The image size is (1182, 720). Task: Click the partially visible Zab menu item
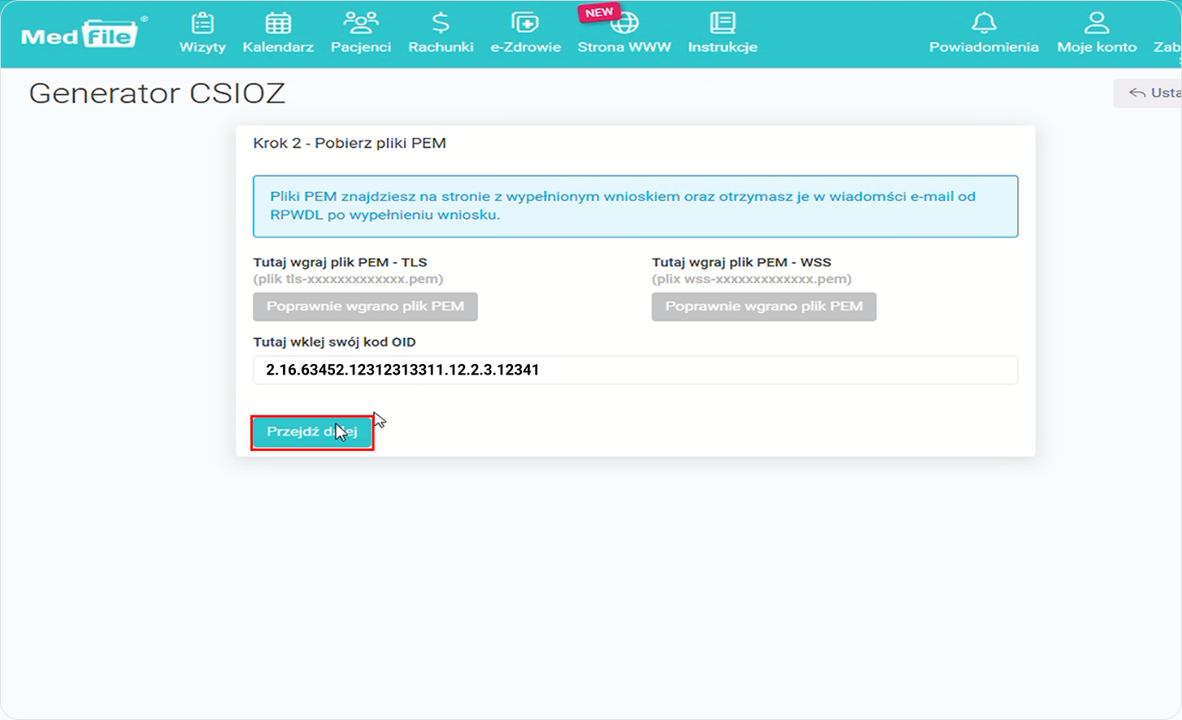click(x=1168, y=46)
